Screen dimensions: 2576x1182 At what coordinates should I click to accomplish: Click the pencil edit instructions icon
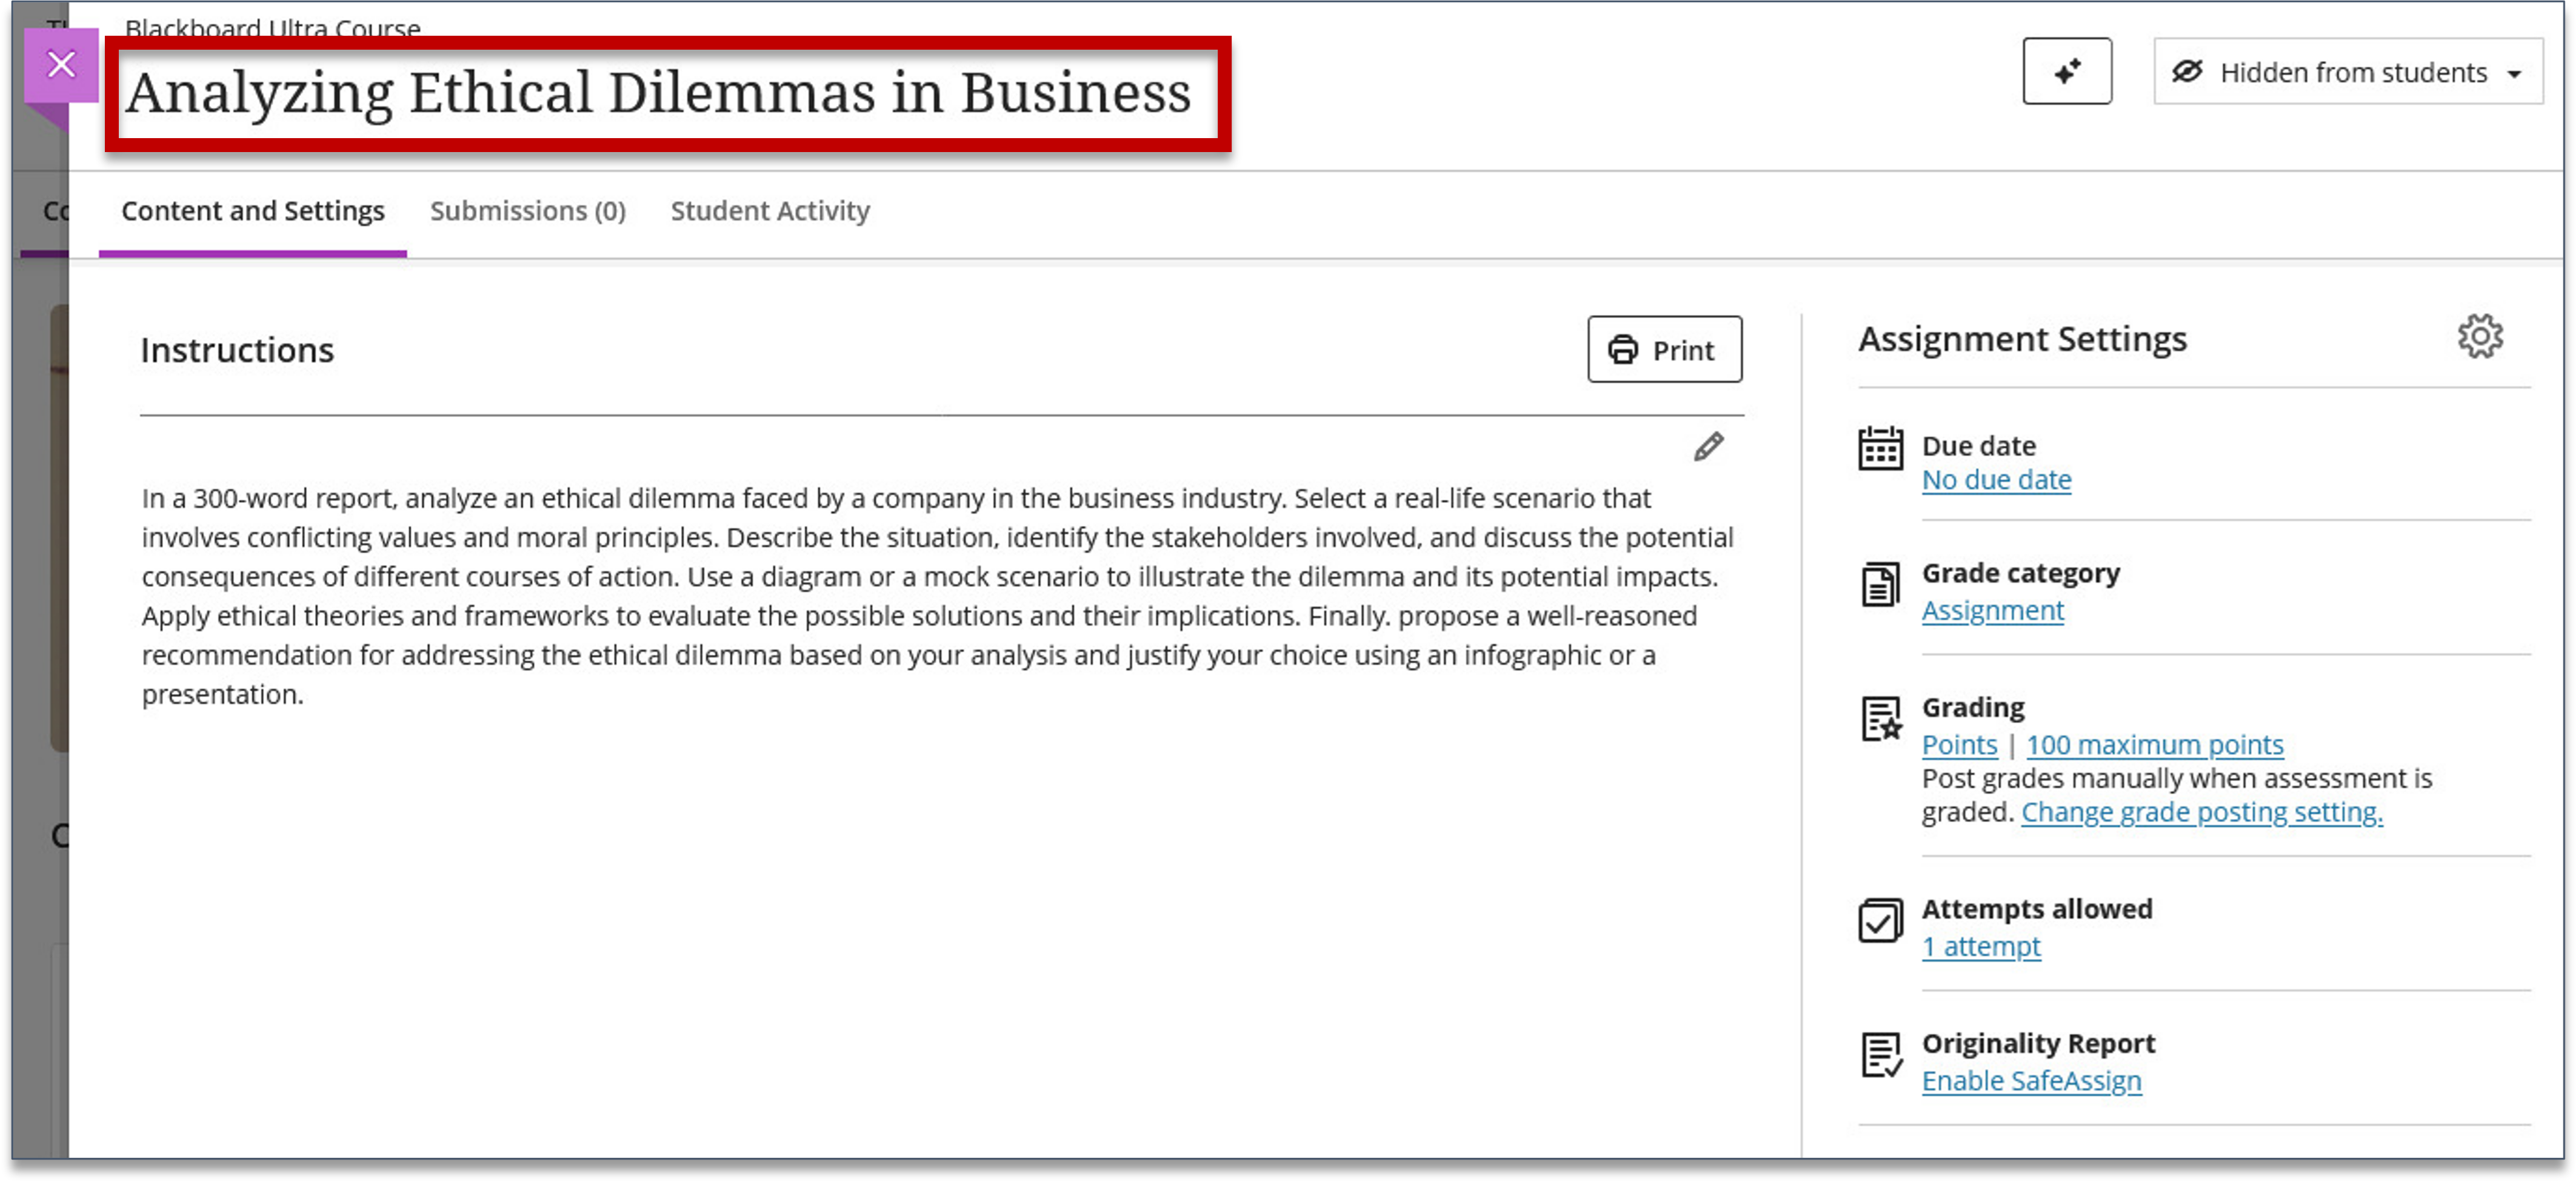(1708, 447)
